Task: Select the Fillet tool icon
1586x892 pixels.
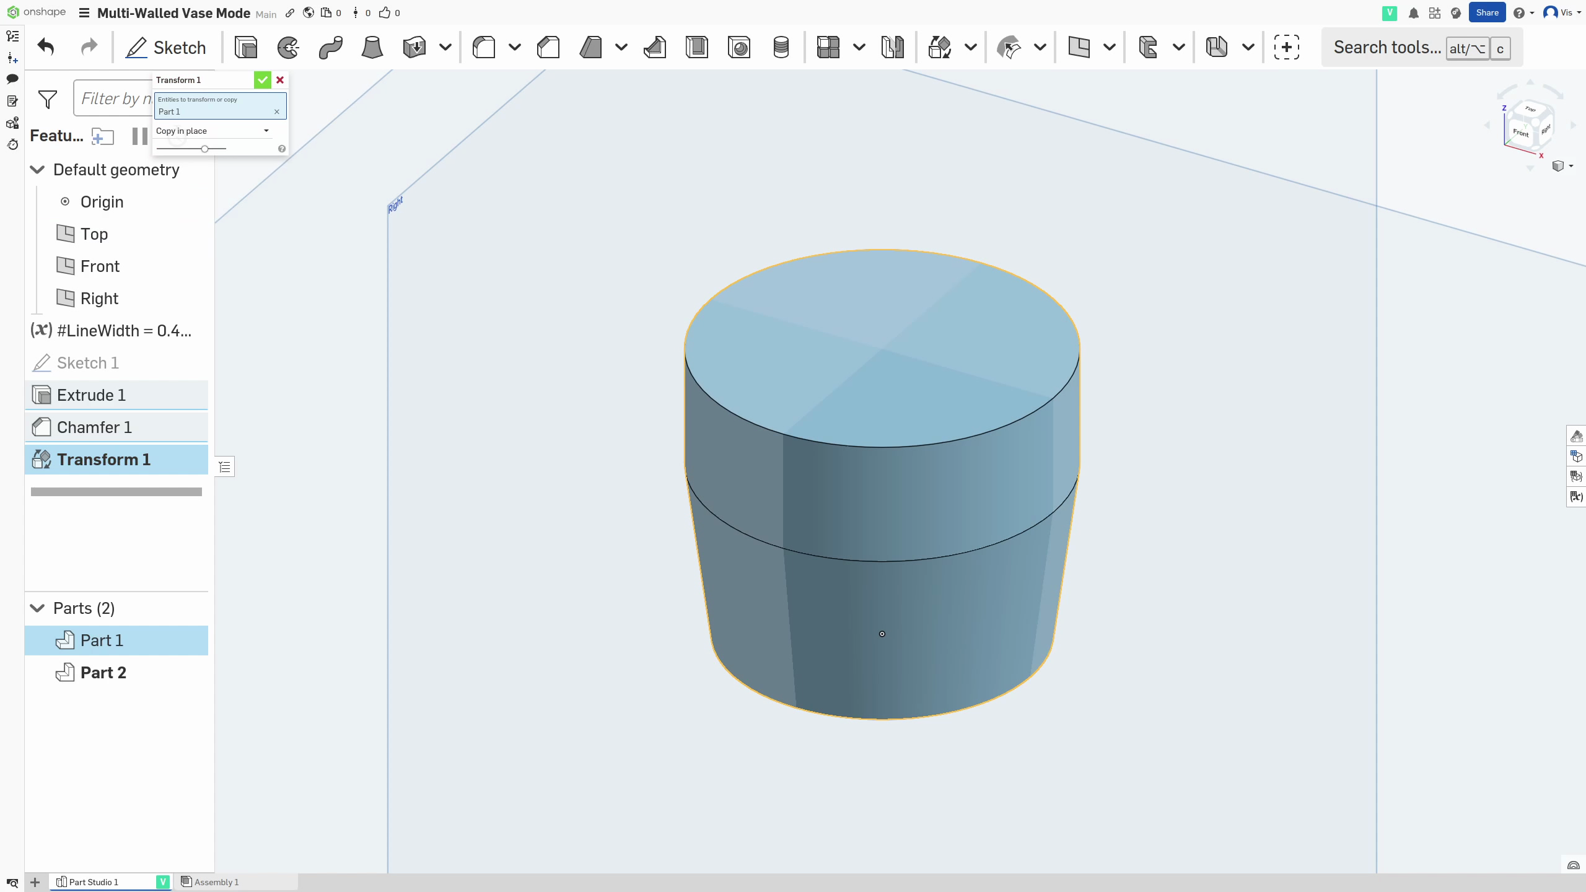Action: point(484,47)
